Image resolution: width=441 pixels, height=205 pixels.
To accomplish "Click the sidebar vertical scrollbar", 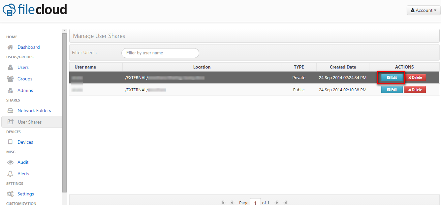I will pyautogui.click(x=64, y=112).
